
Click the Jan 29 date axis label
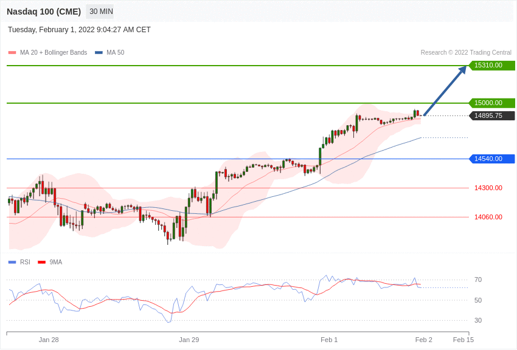tap(189, 340)
